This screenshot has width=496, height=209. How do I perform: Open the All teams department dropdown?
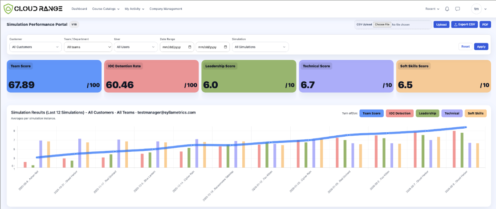pyautogui.click(x=88, y=47)
